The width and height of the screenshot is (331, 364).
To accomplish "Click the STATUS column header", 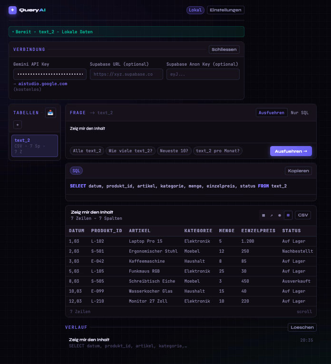I will tap(292, 231).
